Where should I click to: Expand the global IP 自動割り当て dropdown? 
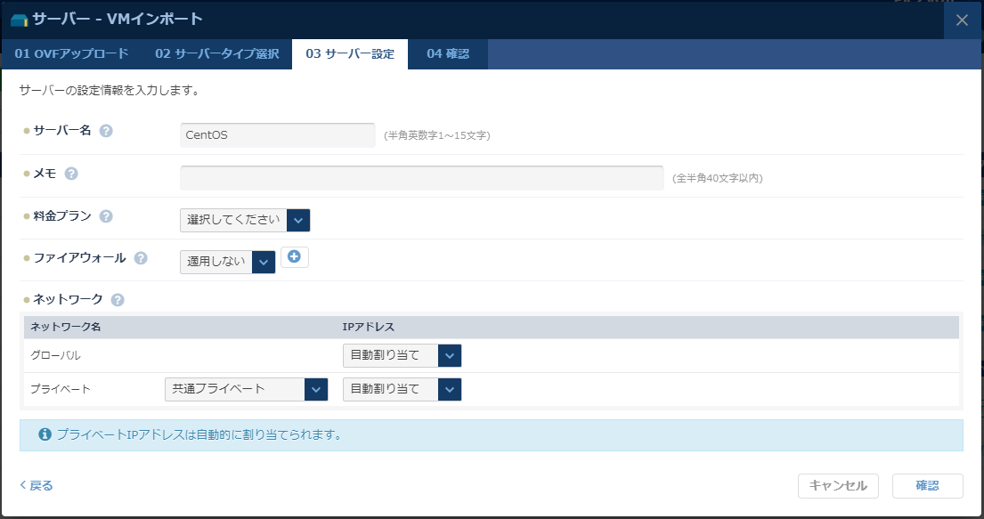tap(451, 355)
